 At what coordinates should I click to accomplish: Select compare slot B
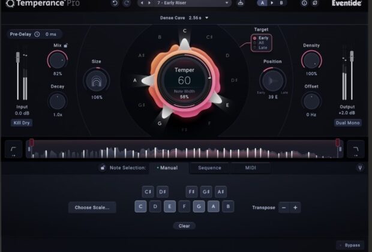click(281, 3)
